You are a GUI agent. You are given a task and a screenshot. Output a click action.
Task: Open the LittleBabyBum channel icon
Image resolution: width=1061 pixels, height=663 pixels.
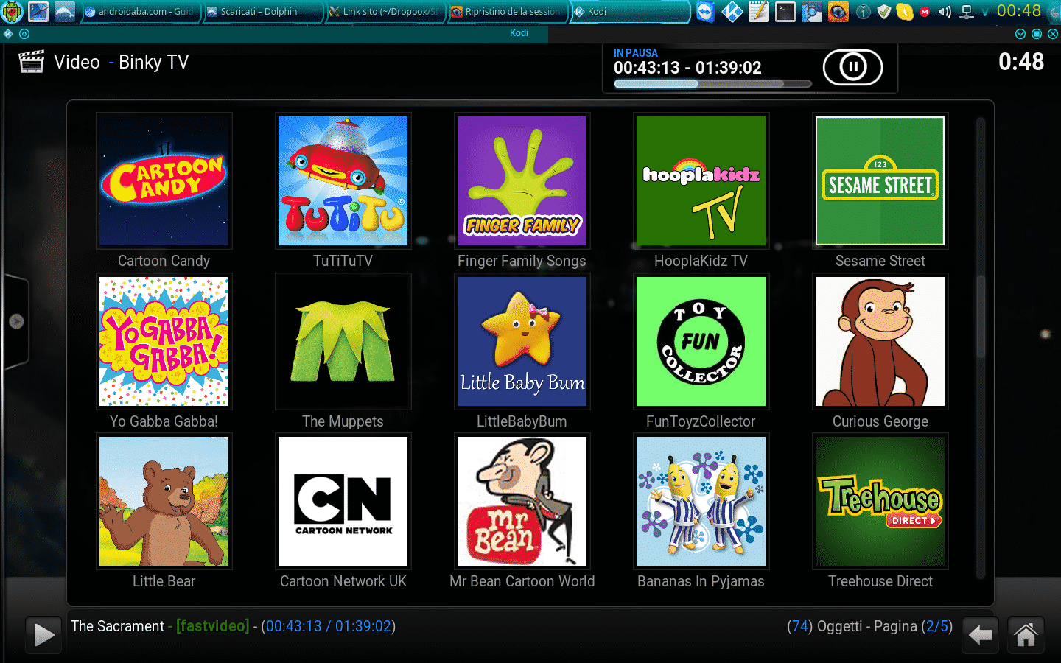522,341
